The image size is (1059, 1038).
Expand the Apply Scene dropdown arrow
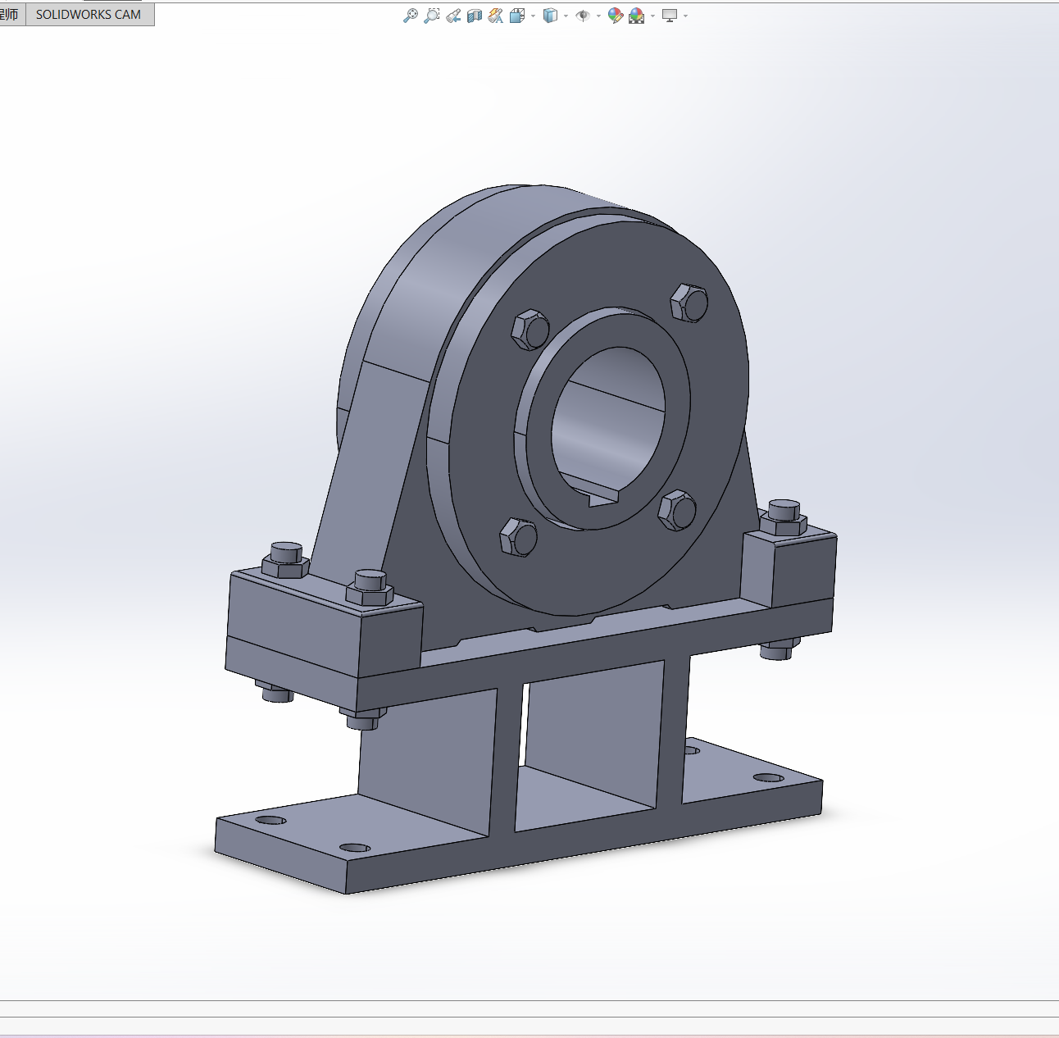tap(652, 16)
